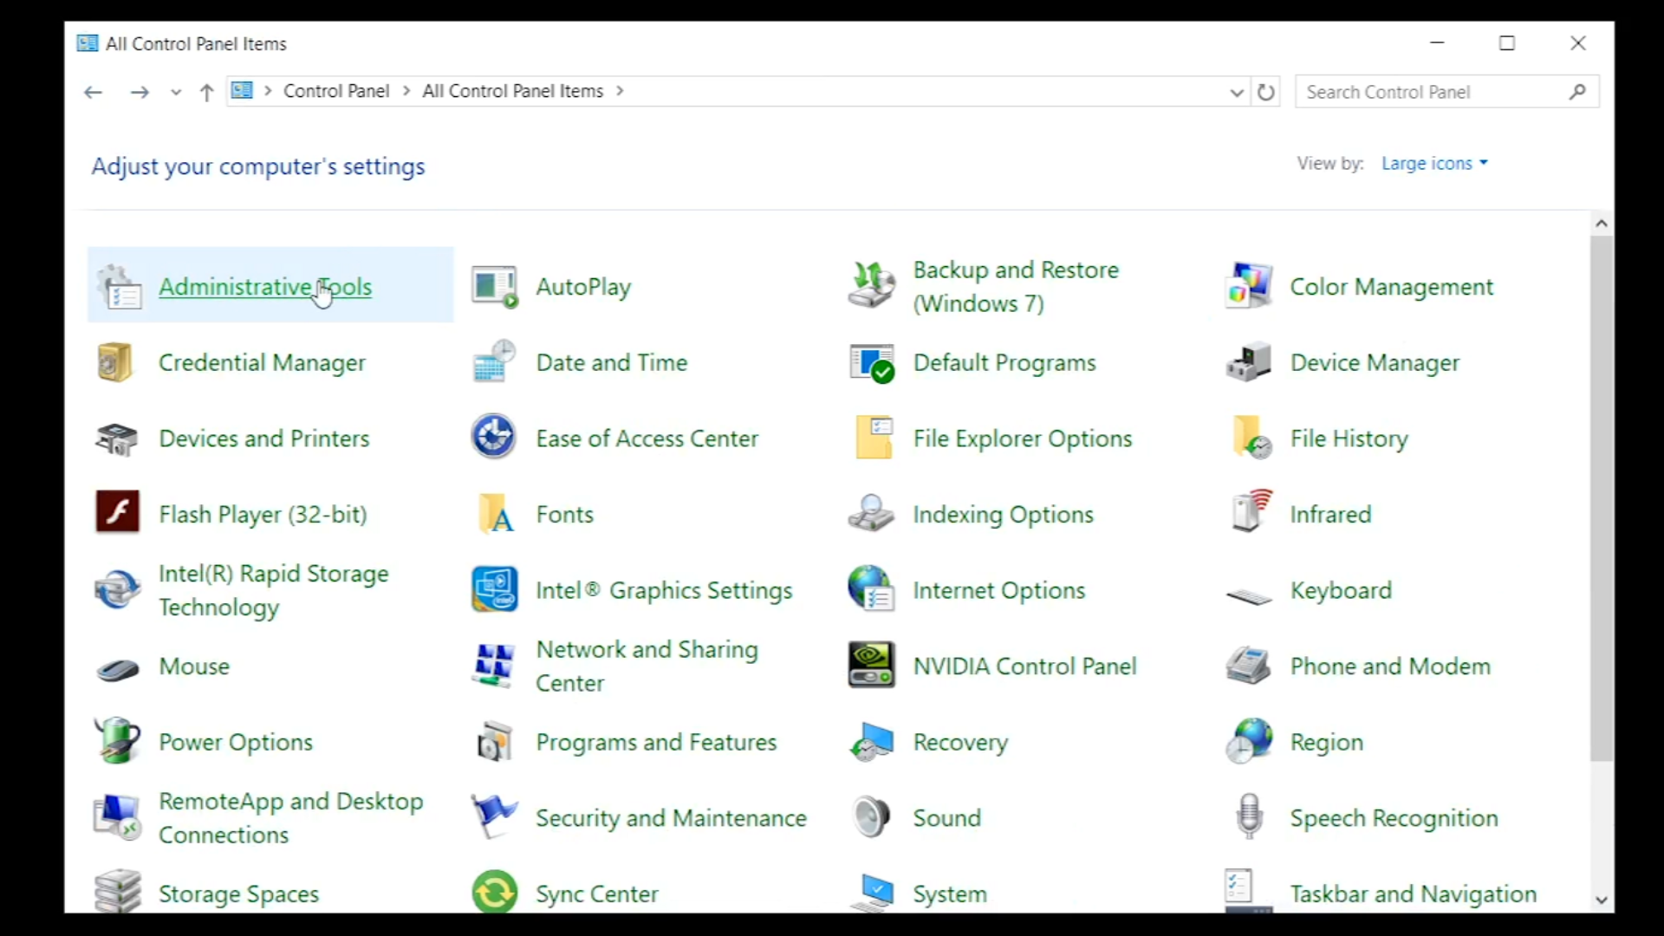Open the recent locations dropdown arrow
The width and height of the screenshot is (1664, 936).
(176, 92)
